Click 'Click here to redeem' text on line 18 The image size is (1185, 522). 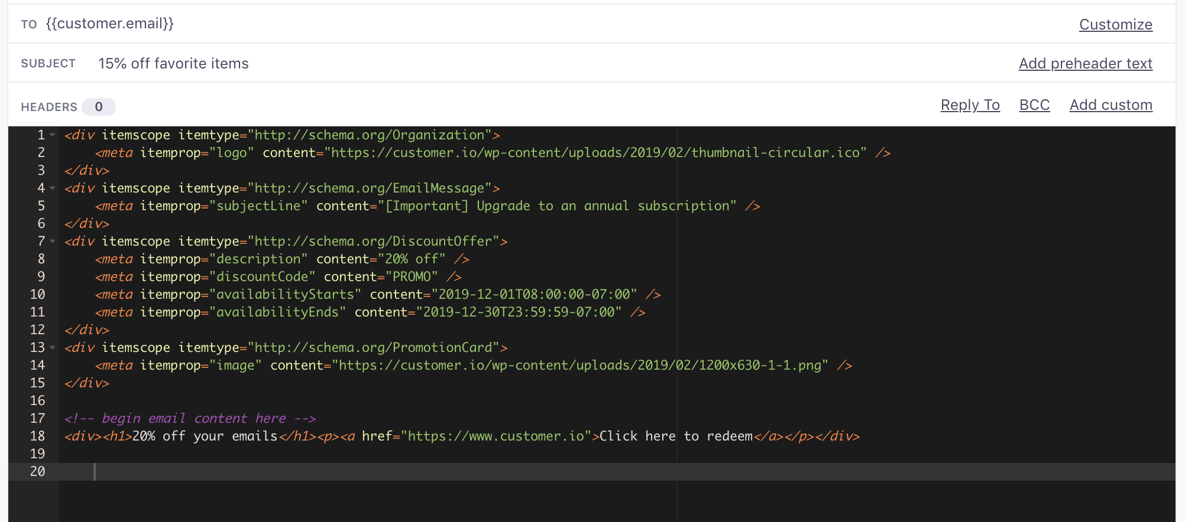coord(675,436)
